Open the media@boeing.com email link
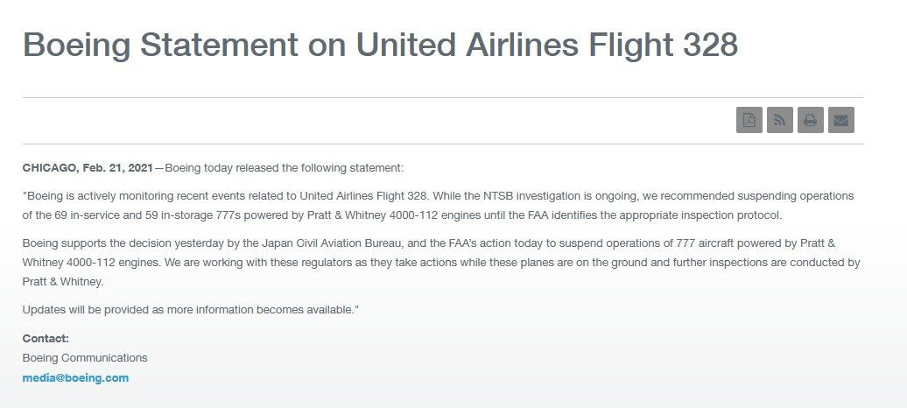 (76, 378)
